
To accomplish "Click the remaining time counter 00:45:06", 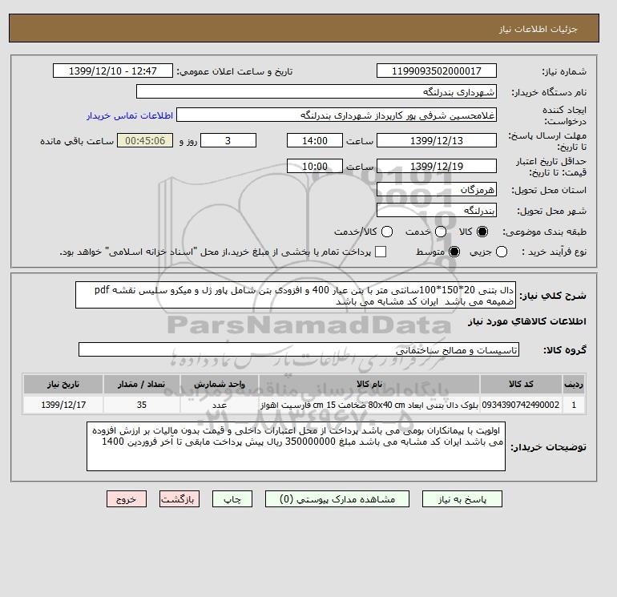I will tap(145, 140).
